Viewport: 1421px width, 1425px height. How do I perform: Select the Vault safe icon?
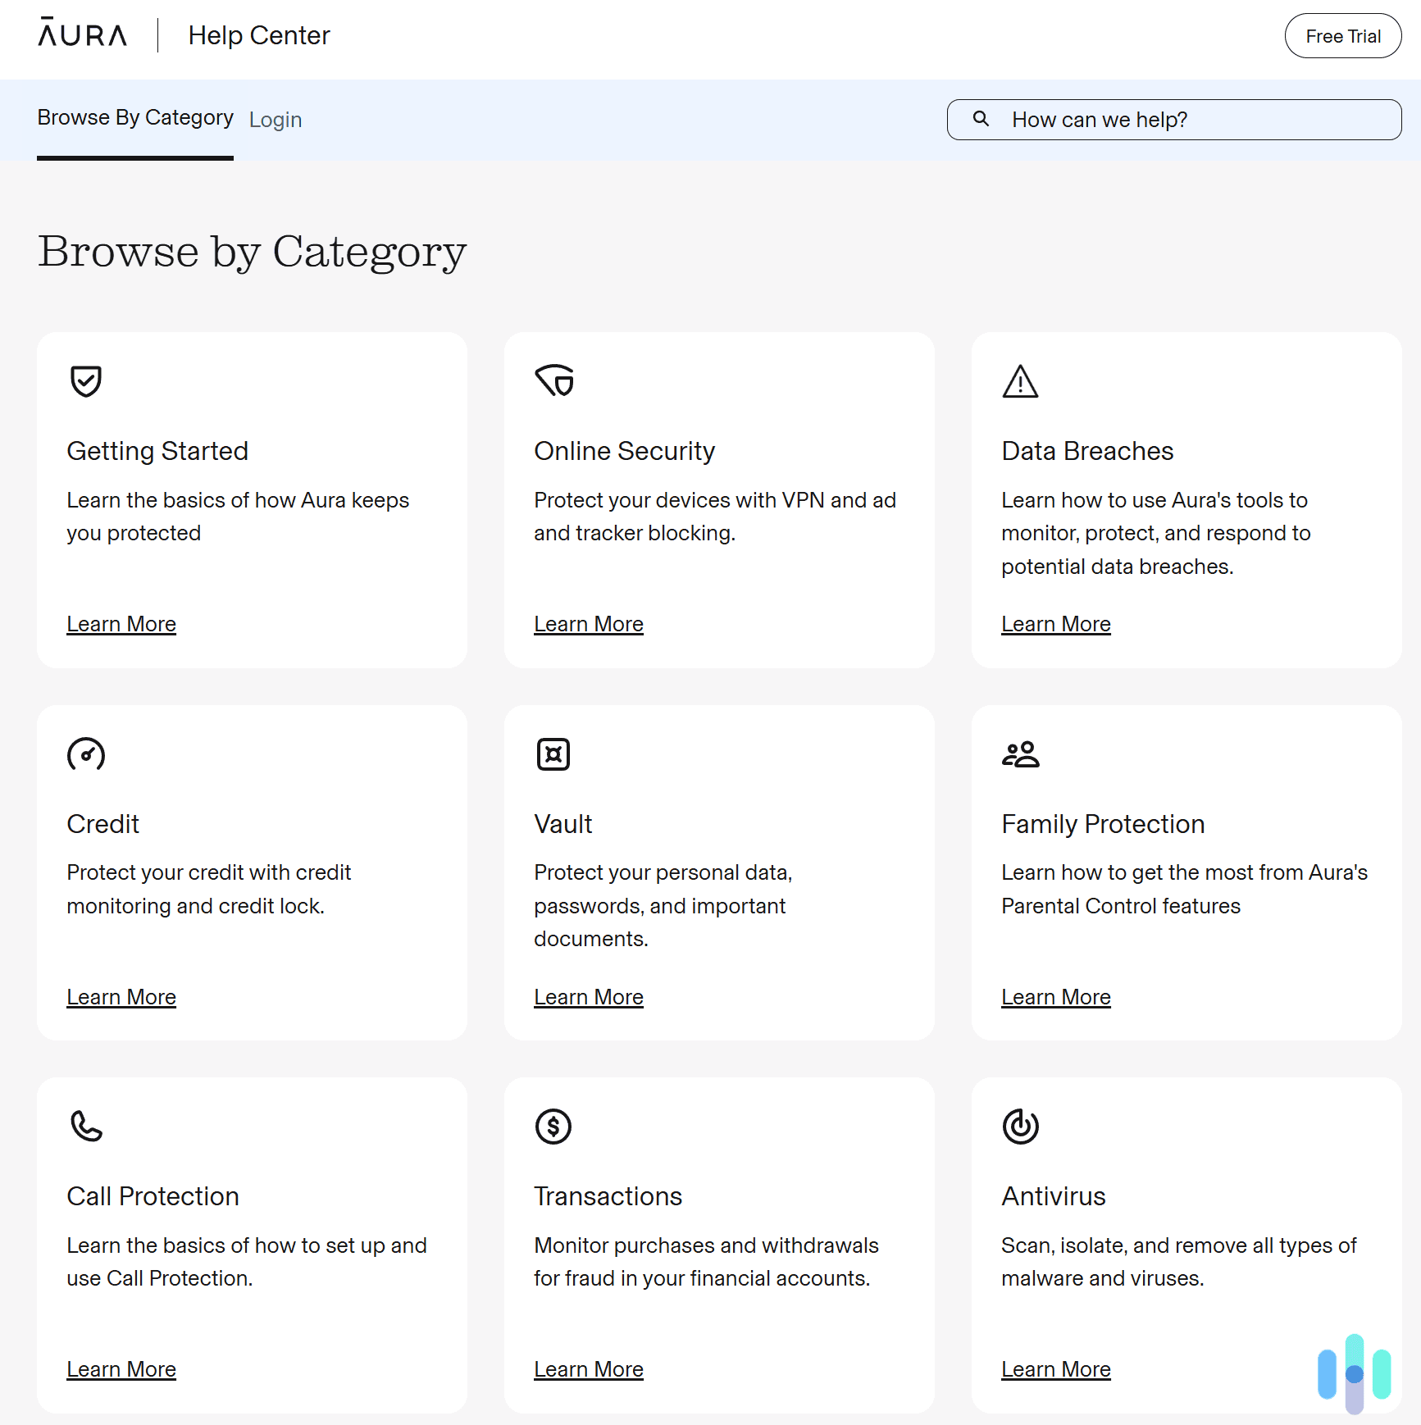(x=553, y=753)
